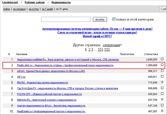Open the Недвижимость@Mail.Ru site link
This screenshot has width=167, height=115.
coord(68,59)
